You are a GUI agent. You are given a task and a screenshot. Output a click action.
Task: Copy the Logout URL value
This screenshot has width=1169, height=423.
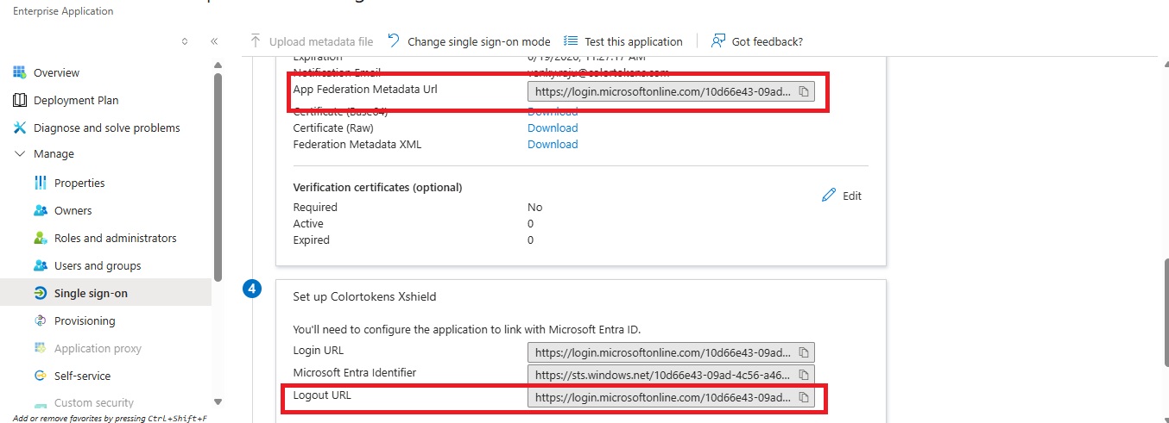point(803,397)
